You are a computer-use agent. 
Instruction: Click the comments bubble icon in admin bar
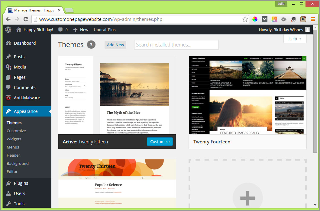point(60,30)
